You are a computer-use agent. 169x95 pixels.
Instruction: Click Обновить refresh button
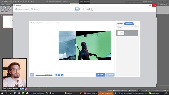point(35,9)
